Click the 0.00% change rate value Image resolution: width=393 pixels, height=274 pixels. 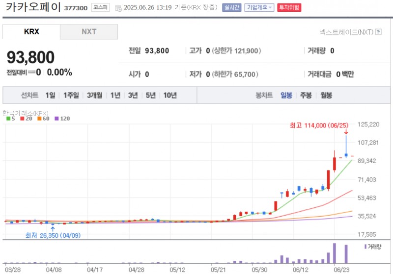(x=59, y=72)
